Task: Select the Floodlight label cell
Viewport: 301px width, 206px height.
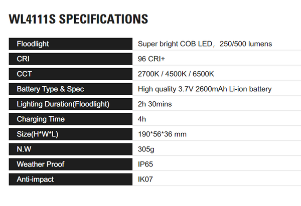Action: tap(70, 44)
